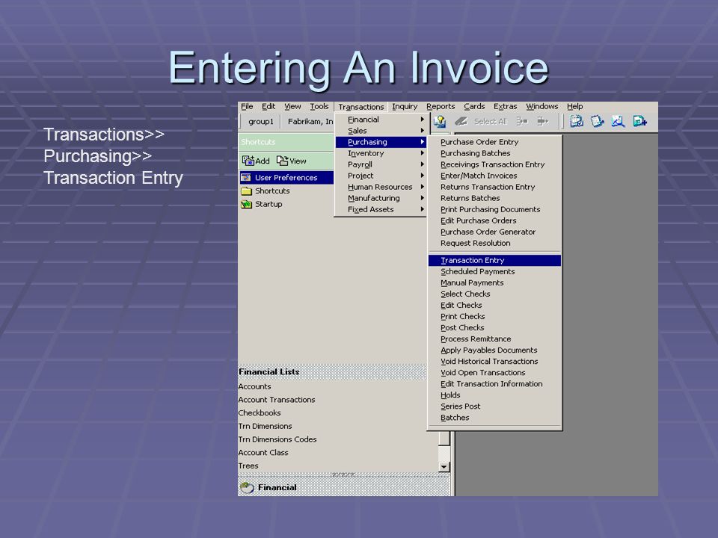Open the Edit menu
Viewport: 718px width, 538px height.
(x=269, y=106)
